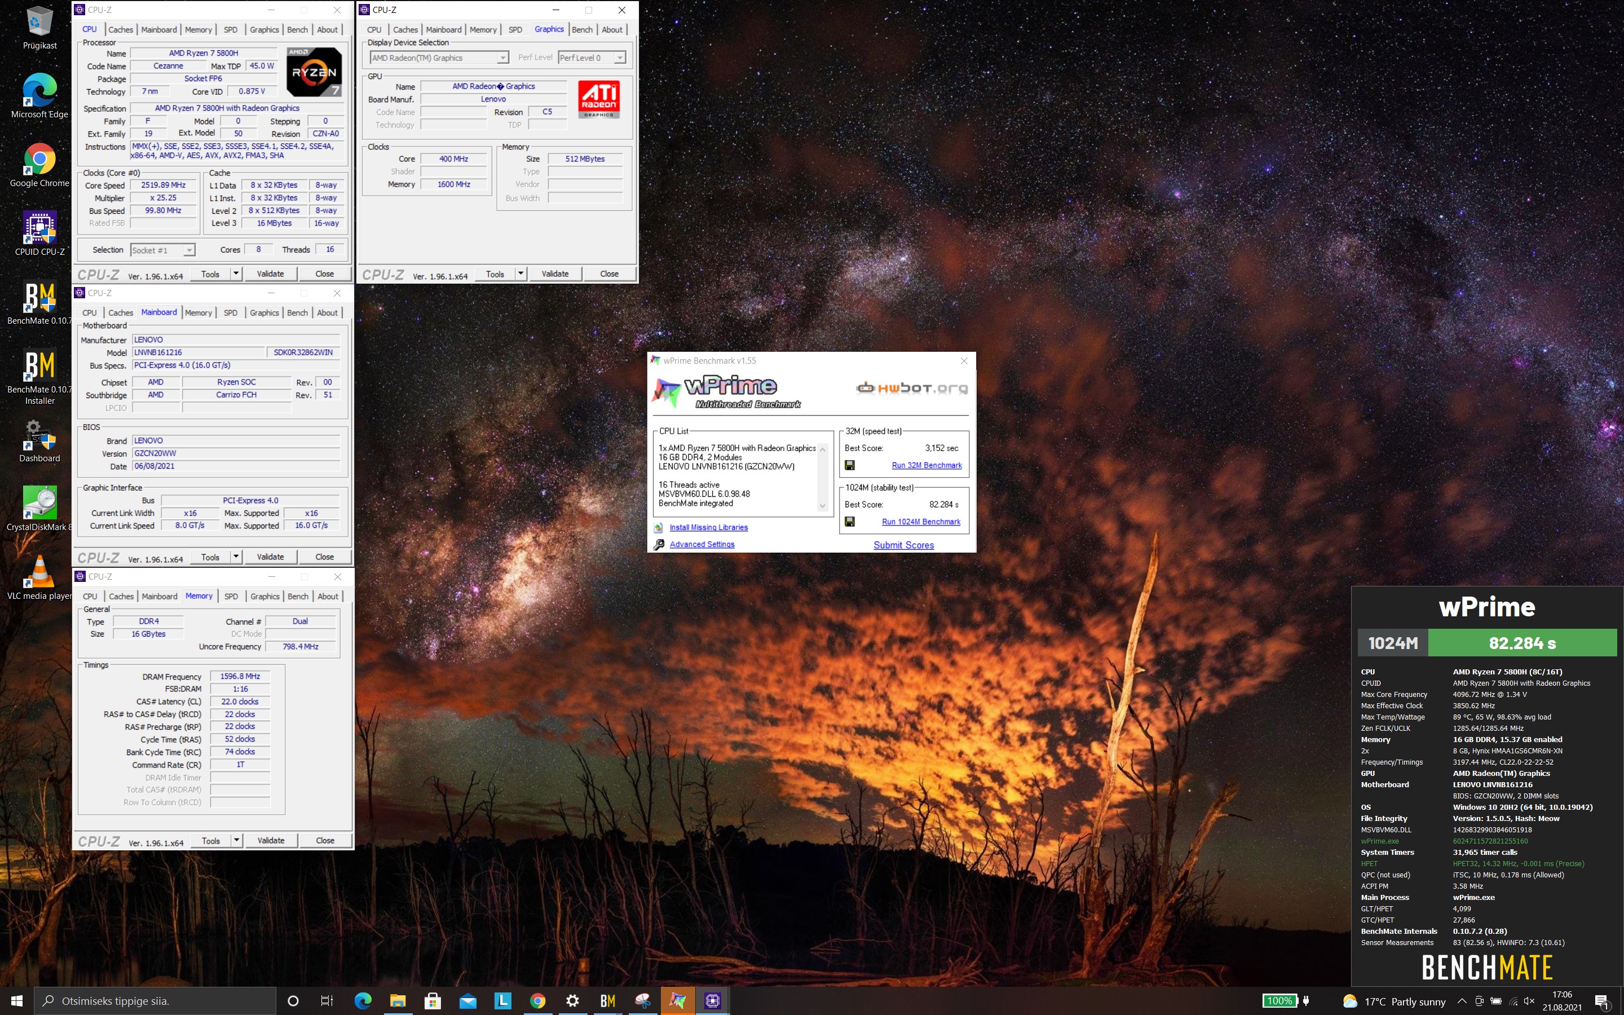Open the Dashboard desktop shortcut
1624x1015 pixels.
(39, 440)
